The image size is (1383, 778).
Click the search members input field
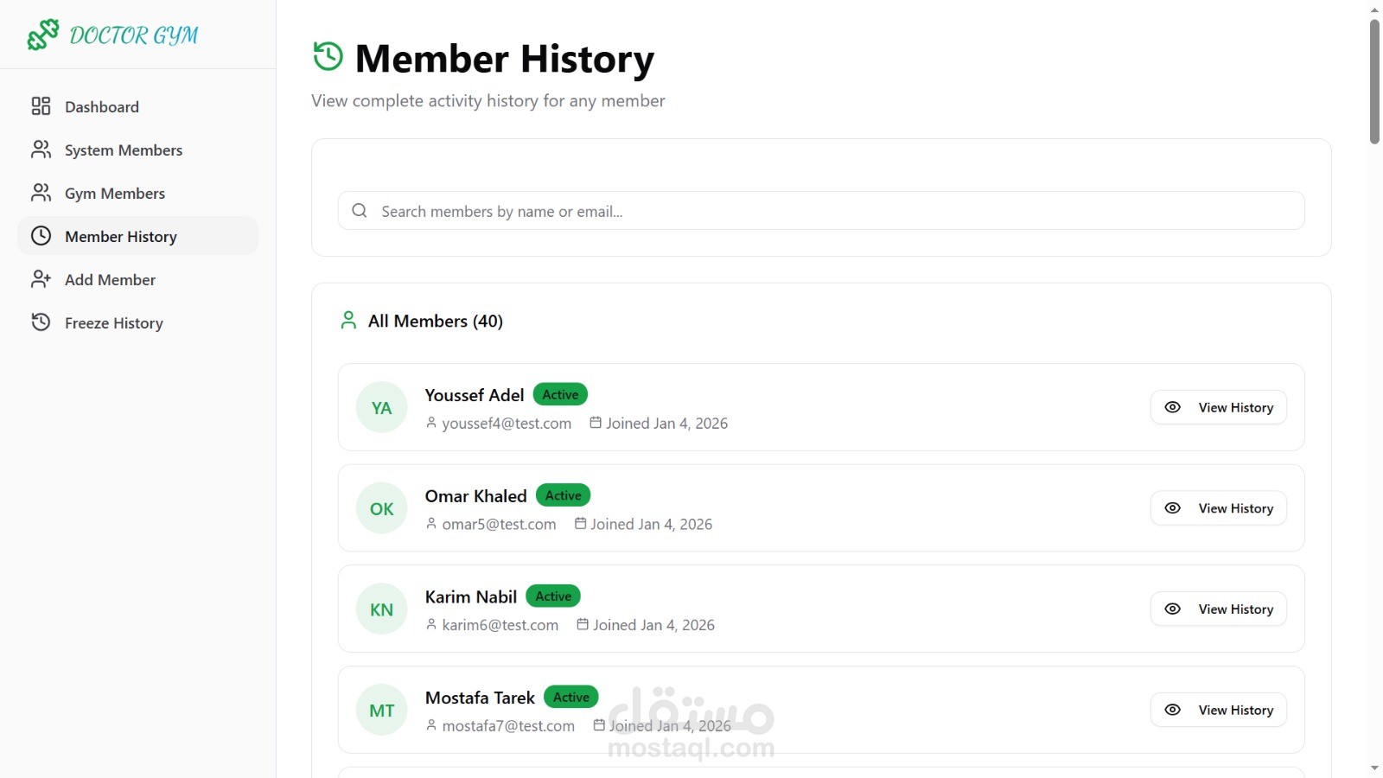pyautogui.click(x=821, y=211)
